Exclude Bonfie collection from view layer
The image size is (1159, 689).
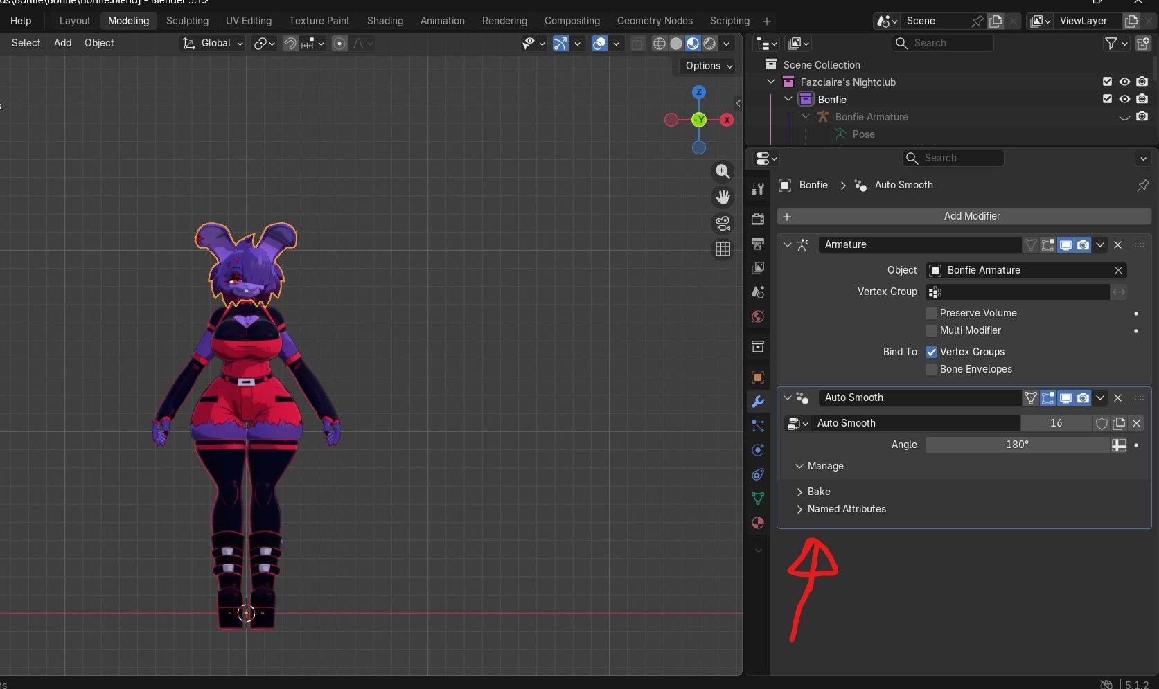[x=1107, y=99]
